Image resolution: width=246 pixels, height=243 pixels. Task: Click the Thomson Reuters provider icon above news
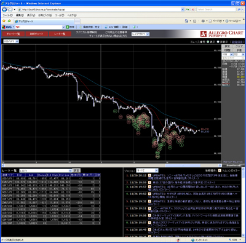220,170
